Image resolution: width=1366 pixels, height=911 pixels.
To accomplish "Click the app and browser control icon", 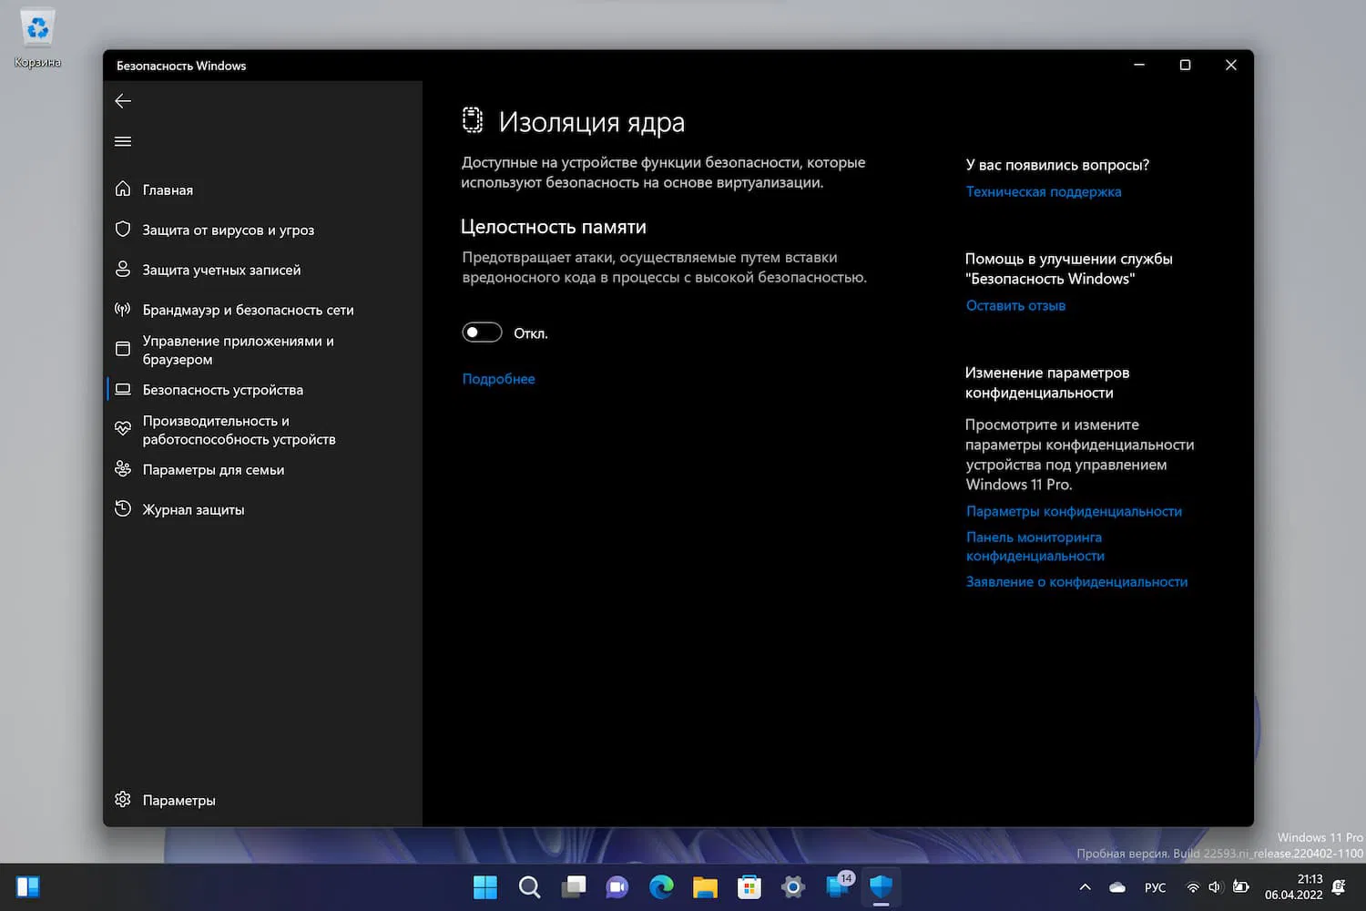I will (123, 349).
